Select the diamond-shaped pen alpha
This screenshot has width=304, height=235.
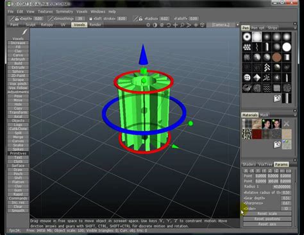click(x=257, y=78)
